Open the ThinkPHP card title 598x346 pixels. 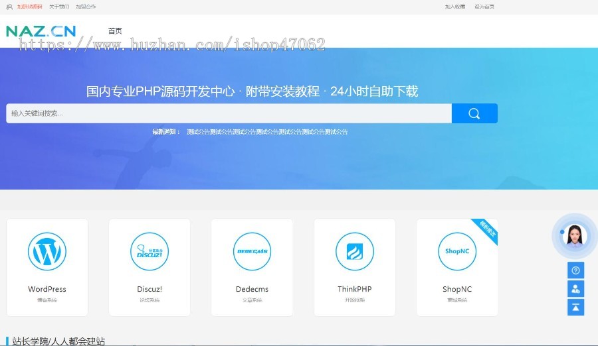pyautogui.click(x=355, y=289)
